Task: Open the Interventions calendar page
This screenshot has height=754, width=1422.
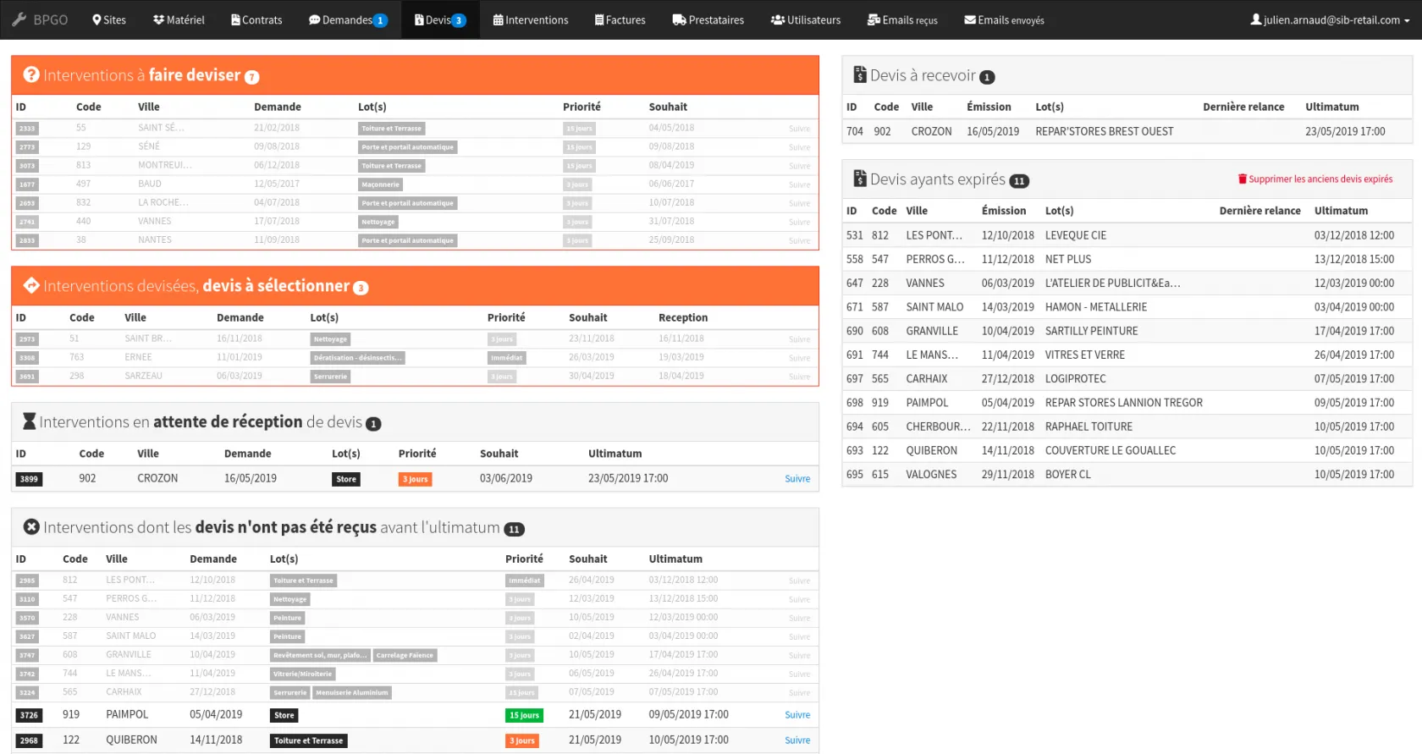Action: click(x=531, y=20)
